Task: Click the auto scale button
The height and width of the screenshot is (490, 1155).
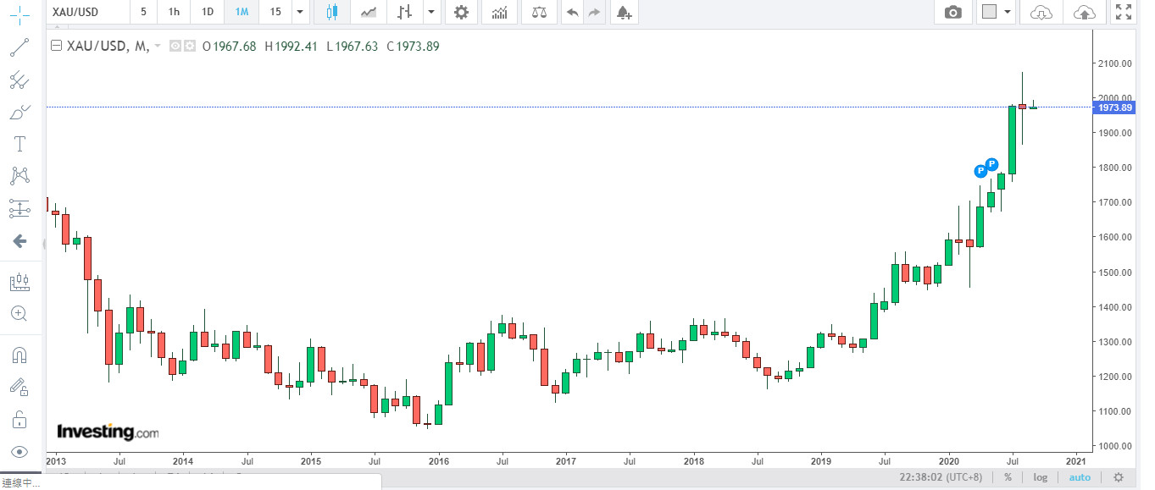Action: (x=1080, y=477)
